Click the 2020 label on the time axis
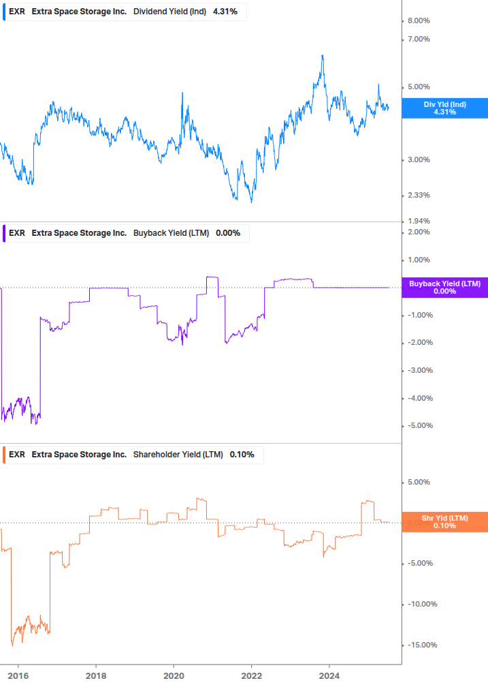488x685 pixels. point(174,676)
